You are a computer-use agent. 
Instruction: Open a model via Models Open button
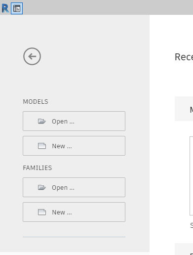pyautogui.click(x=74, y=121)
